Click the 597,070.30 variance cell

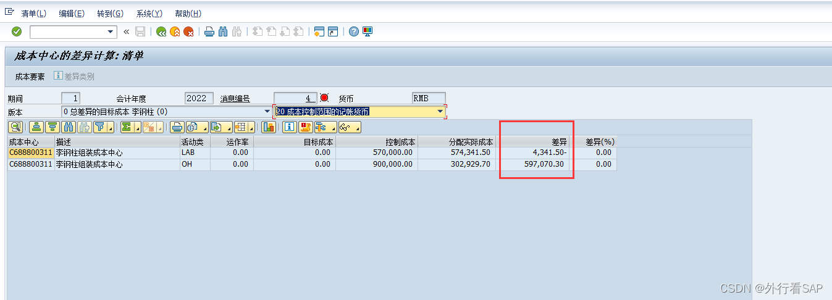coord(532,164)
